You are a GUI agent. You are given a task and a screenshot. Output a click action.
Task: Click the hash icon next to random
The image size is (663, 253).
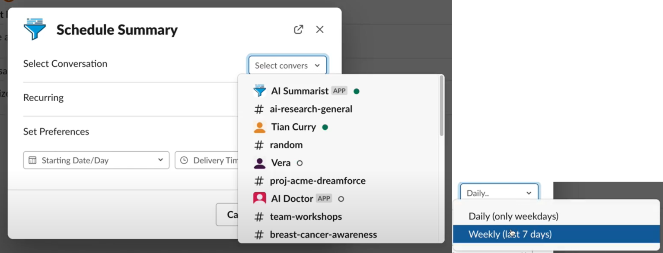point(258,145)
